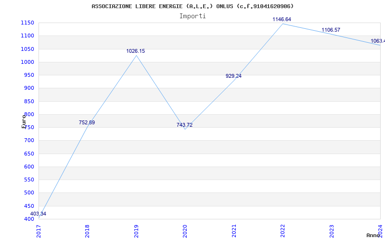The height and width of the screenshot is (240, 385).
Task: Click y-axis value 950
Action: click(x=29, y=75)
